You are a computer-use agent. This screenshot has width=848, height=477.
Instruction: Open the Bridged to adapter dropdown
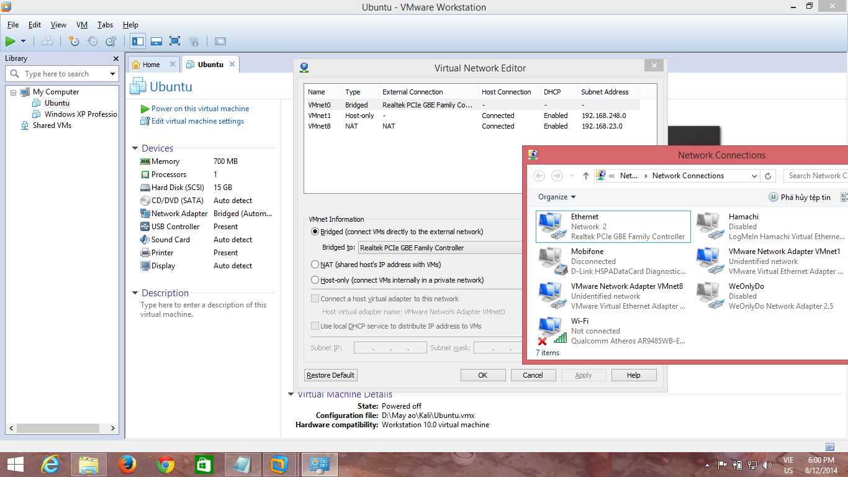[x=440, y=248]
